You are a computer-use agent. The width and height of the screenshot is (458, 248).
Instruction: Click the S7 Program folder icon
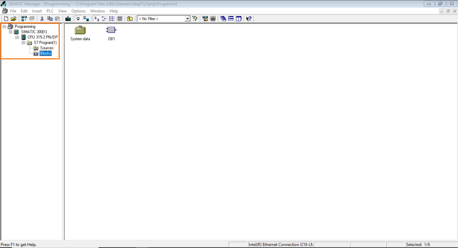[x=30, y=42]
